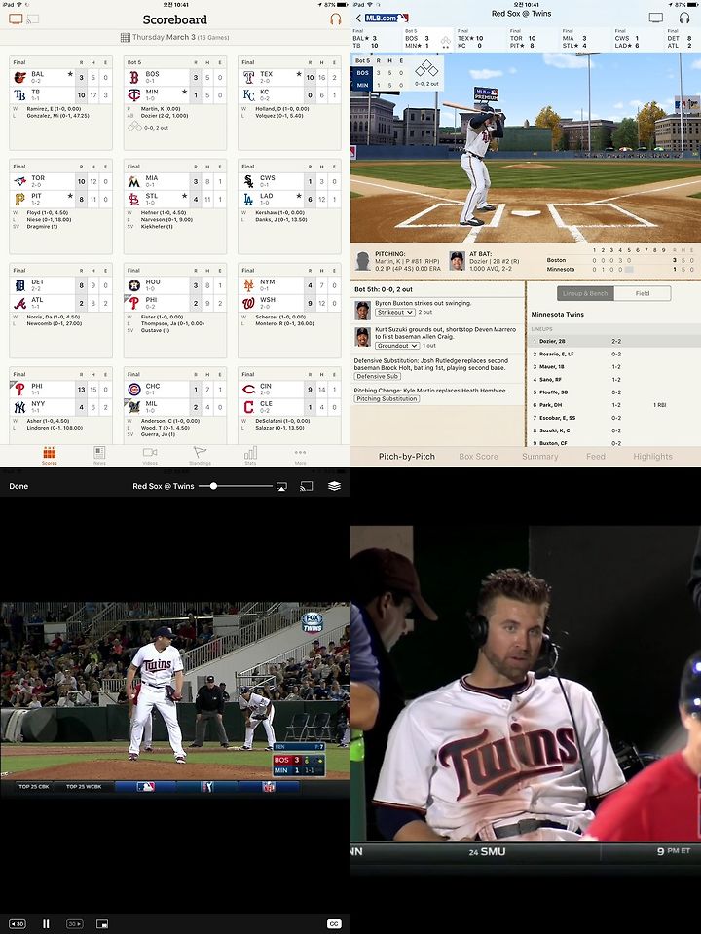Tap pitcher Martin headshot silhouette
The height and width of the screenshot is (934, 701).
(x=363, y=261)
